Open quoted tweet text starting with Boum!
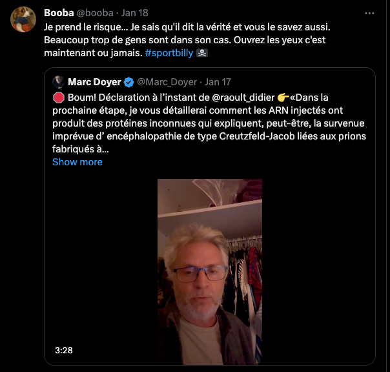This screenshot has height=372, width=390. tap(209, 123)
